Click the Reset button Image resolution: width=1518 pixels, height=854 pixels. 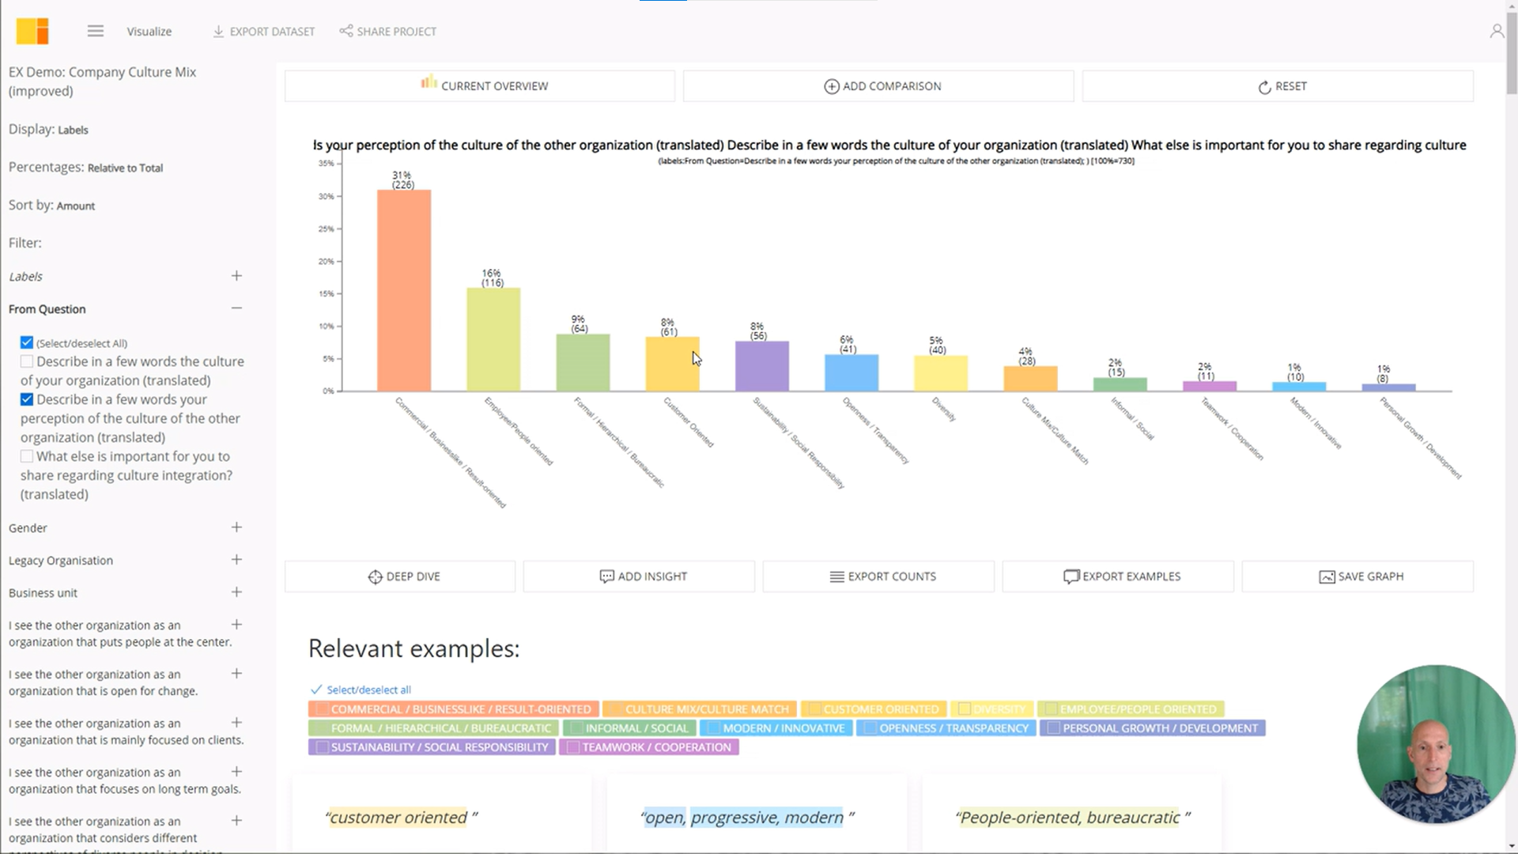click(1278, 86)
